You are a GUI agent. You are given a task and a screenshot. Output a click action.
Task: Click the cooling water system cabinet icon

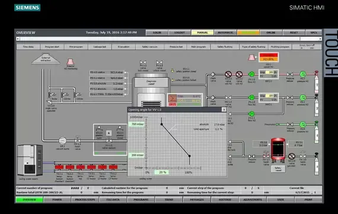(x=30, y=160)
